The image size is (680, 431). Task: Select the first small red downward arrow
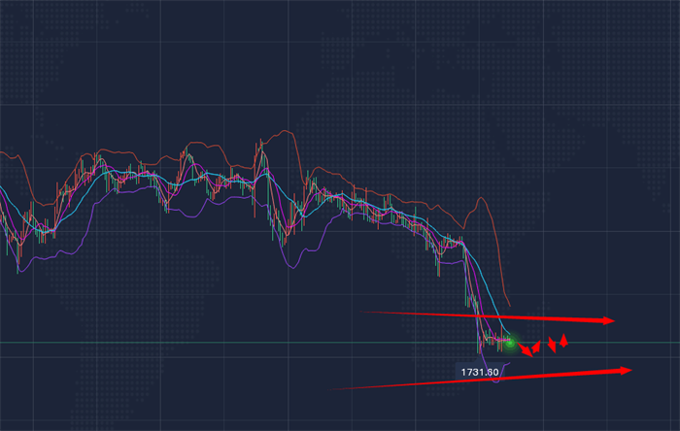point(527,349)
